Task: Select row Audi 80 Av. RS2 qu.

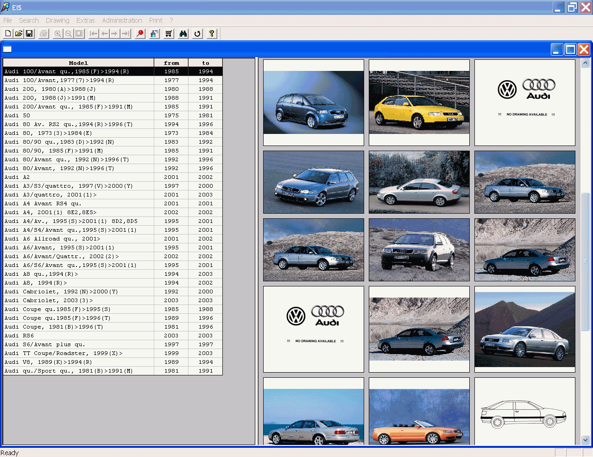Action: pyautogui.click(x=113, y=124)
